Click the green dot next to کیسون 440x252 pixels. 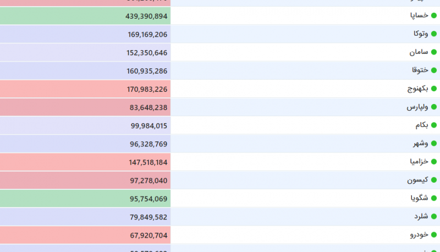tap(434, 180)
